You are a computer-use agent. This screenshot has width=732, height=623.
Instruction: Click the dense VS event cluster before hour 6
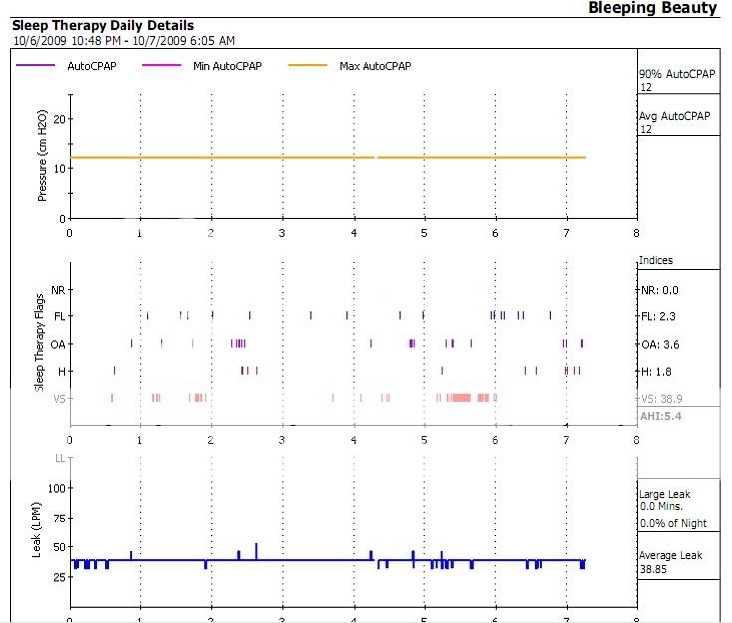[462, 398]
